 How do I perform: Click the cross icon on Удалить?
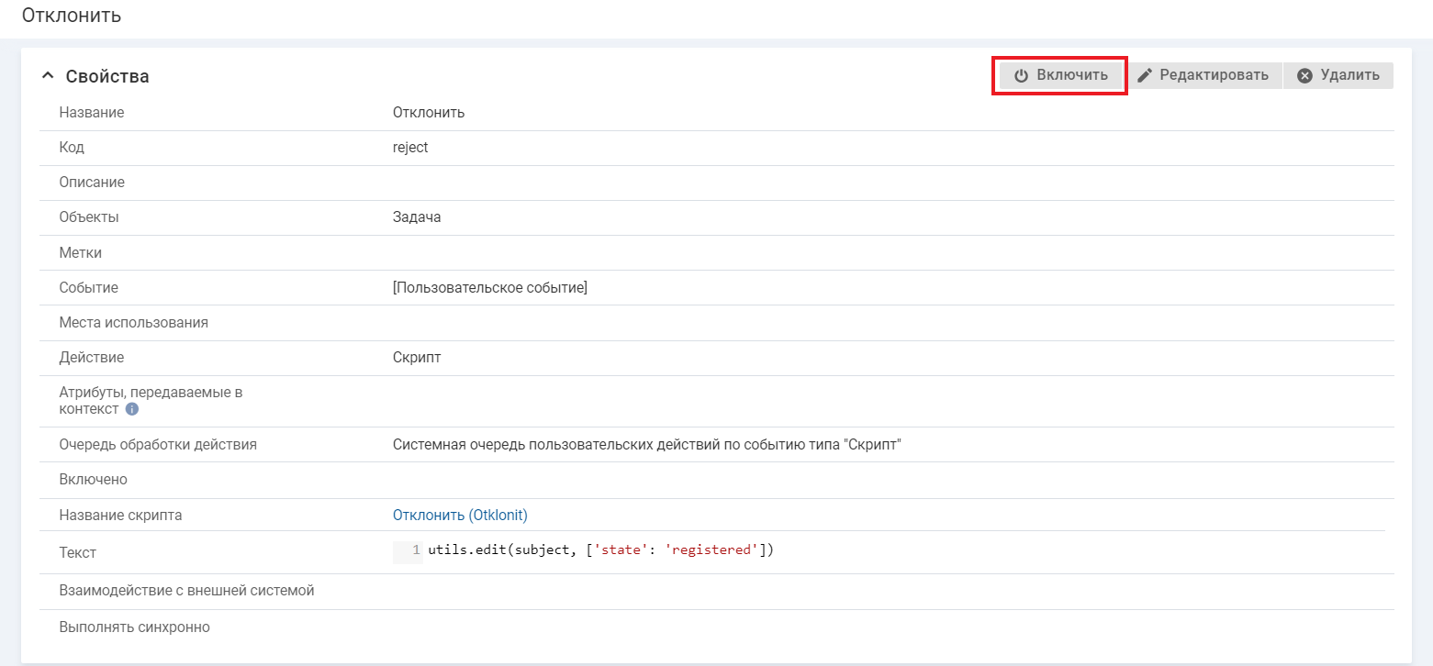click(x=1304, y=75)
